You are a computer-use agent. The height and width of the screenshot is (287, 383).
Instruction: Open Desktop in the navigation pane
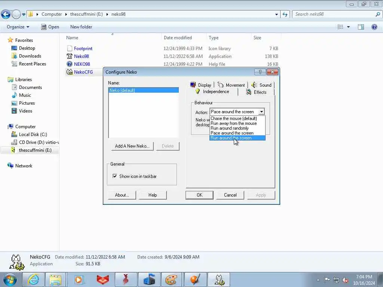[27, 48]
